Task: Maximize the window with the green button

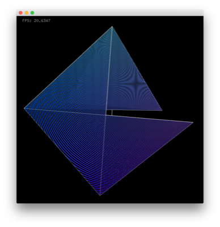Action: pyautogui.click(x=32, y=13)
